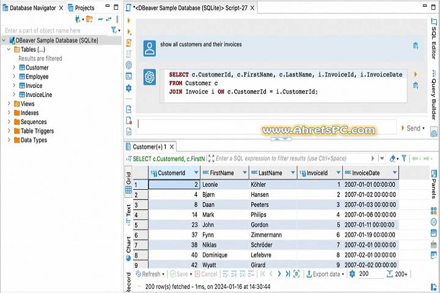Click the Cancel button in results toolbar
Image resolution: width=440 pixels, height=293 pixels.
tap(206, 274)
